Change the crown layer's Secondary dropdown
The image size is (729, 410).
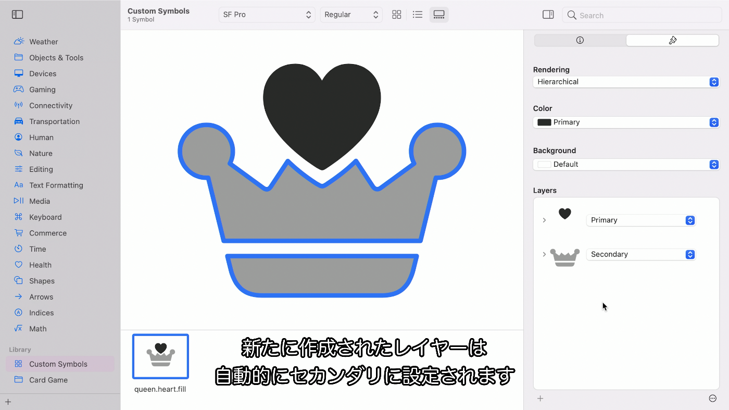click(x=641, y=255)
